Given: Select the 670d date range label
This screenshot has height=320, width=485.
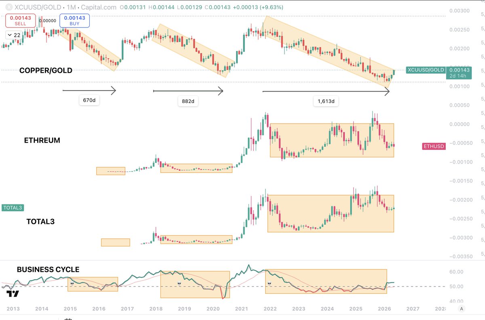Looking at the screenshot, I should (89, 99).
